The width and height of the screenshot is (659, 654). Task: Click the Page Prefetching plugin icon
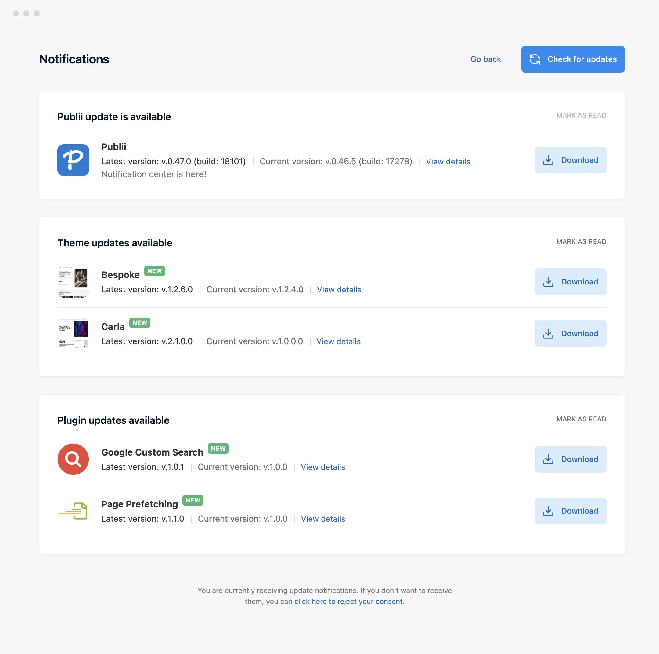[73, 510]
